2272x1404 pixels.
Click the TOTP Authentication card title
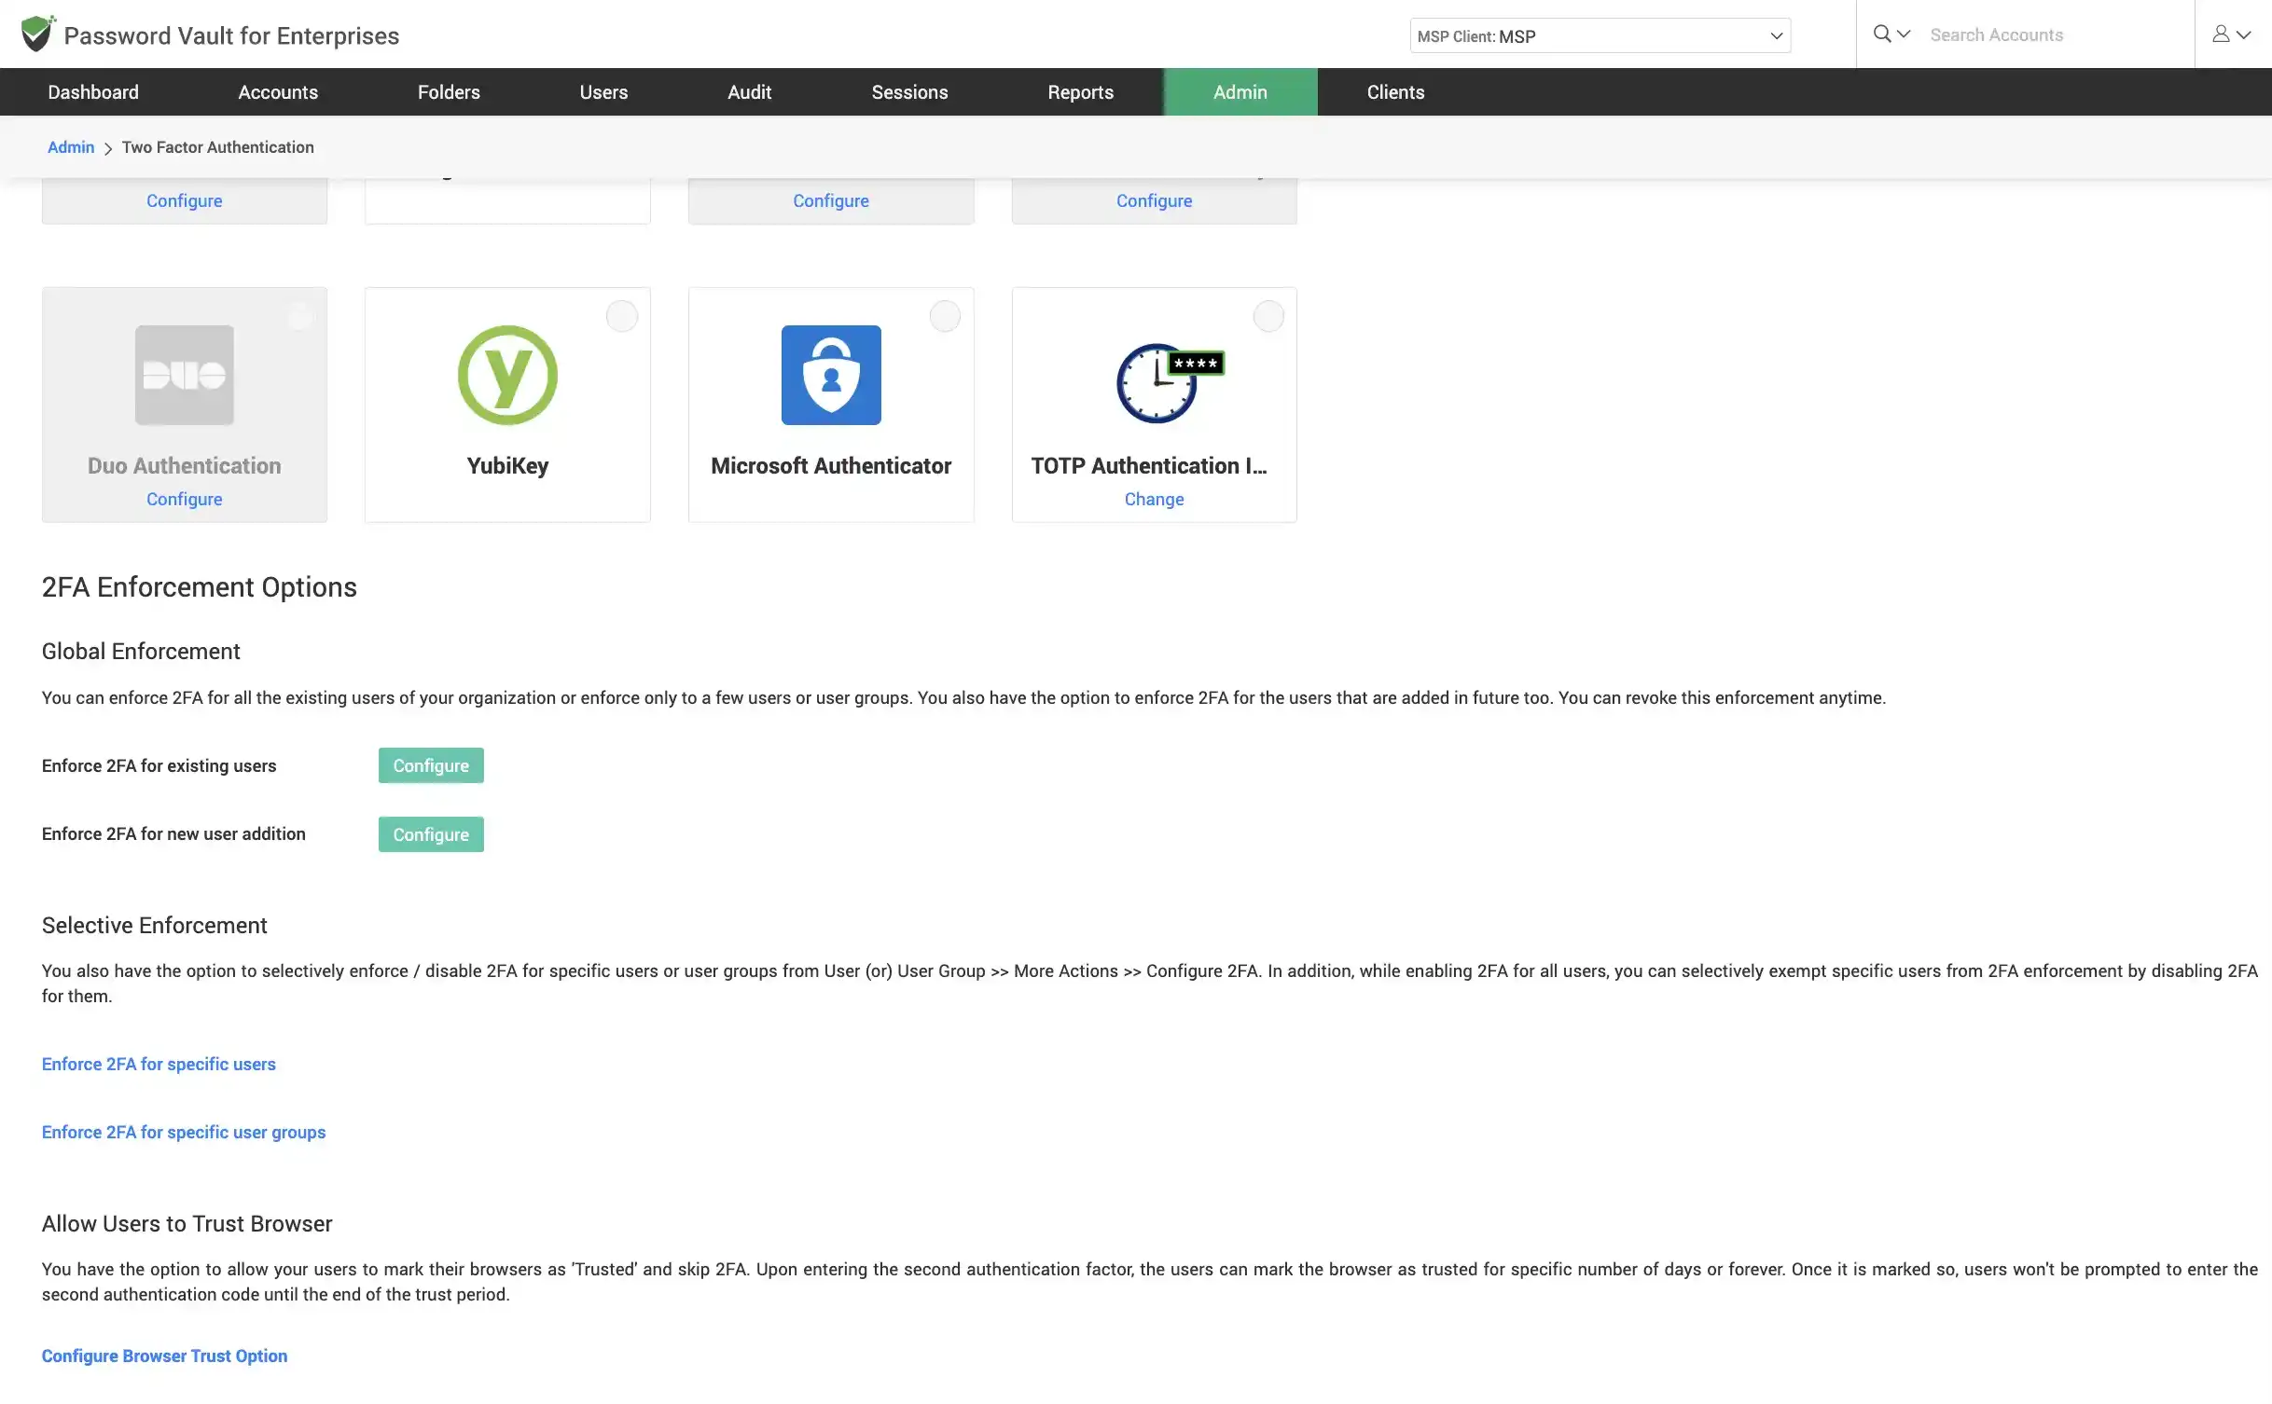(1149, 465)
